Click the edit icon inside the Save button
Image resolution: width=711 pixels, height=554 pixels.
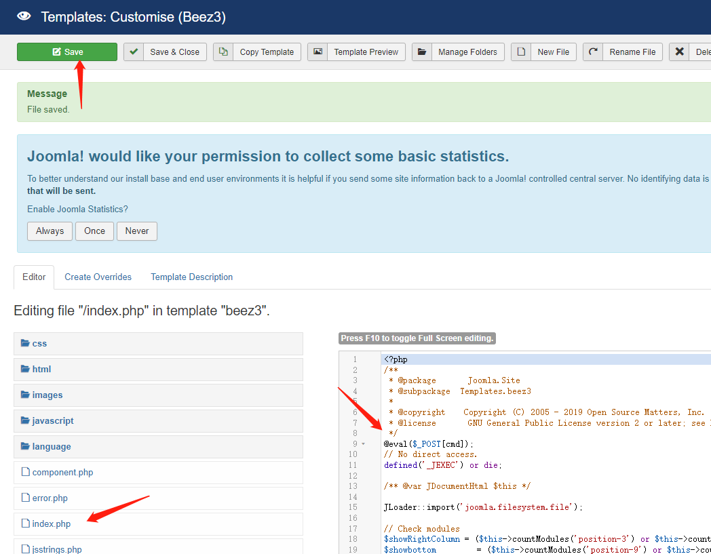(x=57, y=52)
